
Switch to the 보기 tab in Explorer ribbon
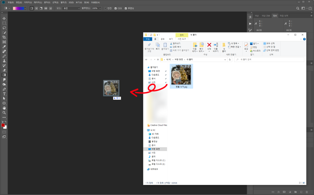[171, 39]
